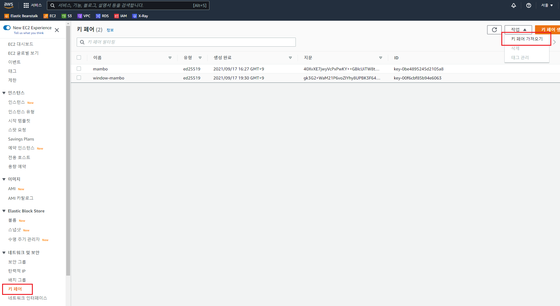The image size is (560, 306).
Task: Collapse the Elastic Block Store section
Action: [4, 211]
